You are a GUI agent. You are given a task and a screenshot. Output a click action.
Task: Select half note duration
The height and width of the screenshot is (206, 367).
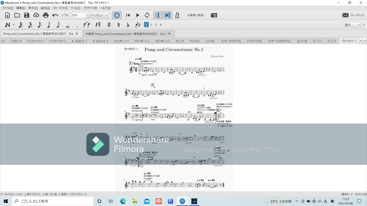[x=58, y=25]
